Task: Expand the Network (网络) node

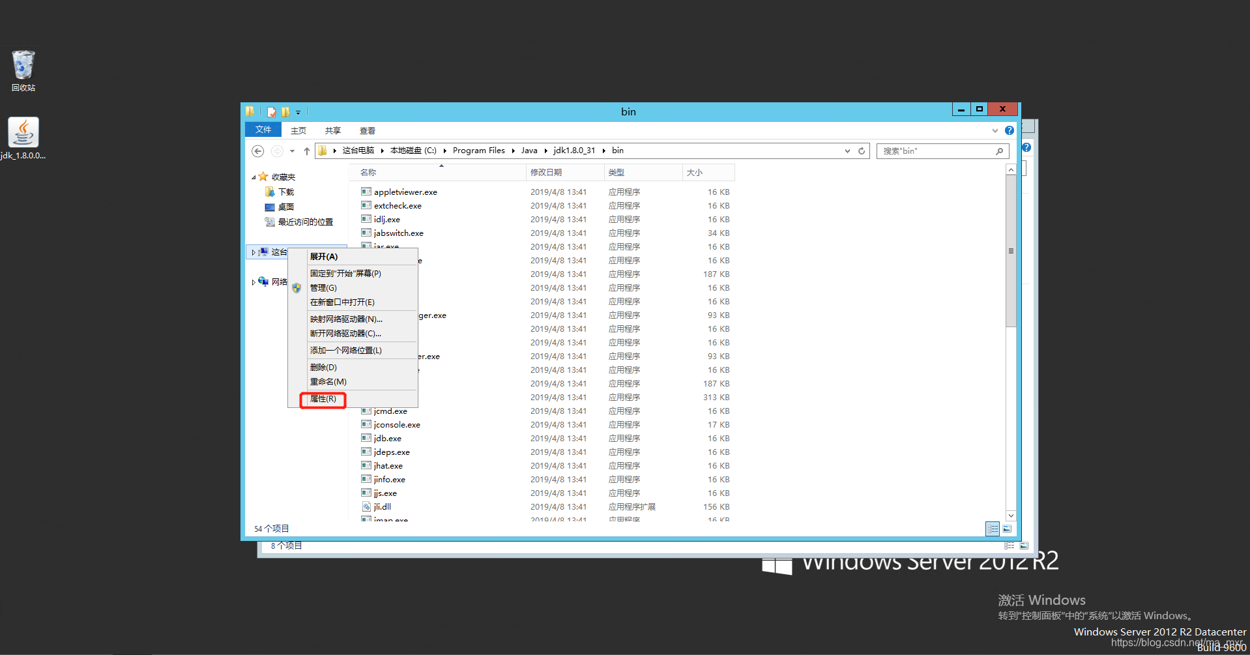Action: (x=254, y=282)
